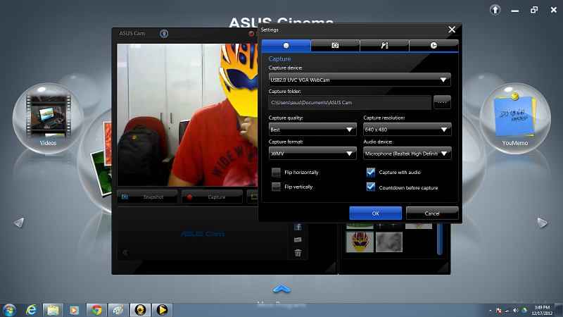The height and width of the screenshot is (317, 563).
Task: Open the Snapshot settings tab (camera icon)
Action: tap(335, 46)
